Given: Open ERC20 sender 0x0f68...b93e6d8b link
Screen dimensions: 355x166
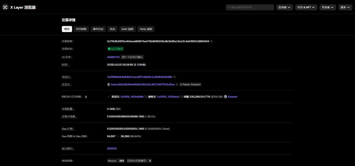Looking at the screenshot, I should pos(132,97).
